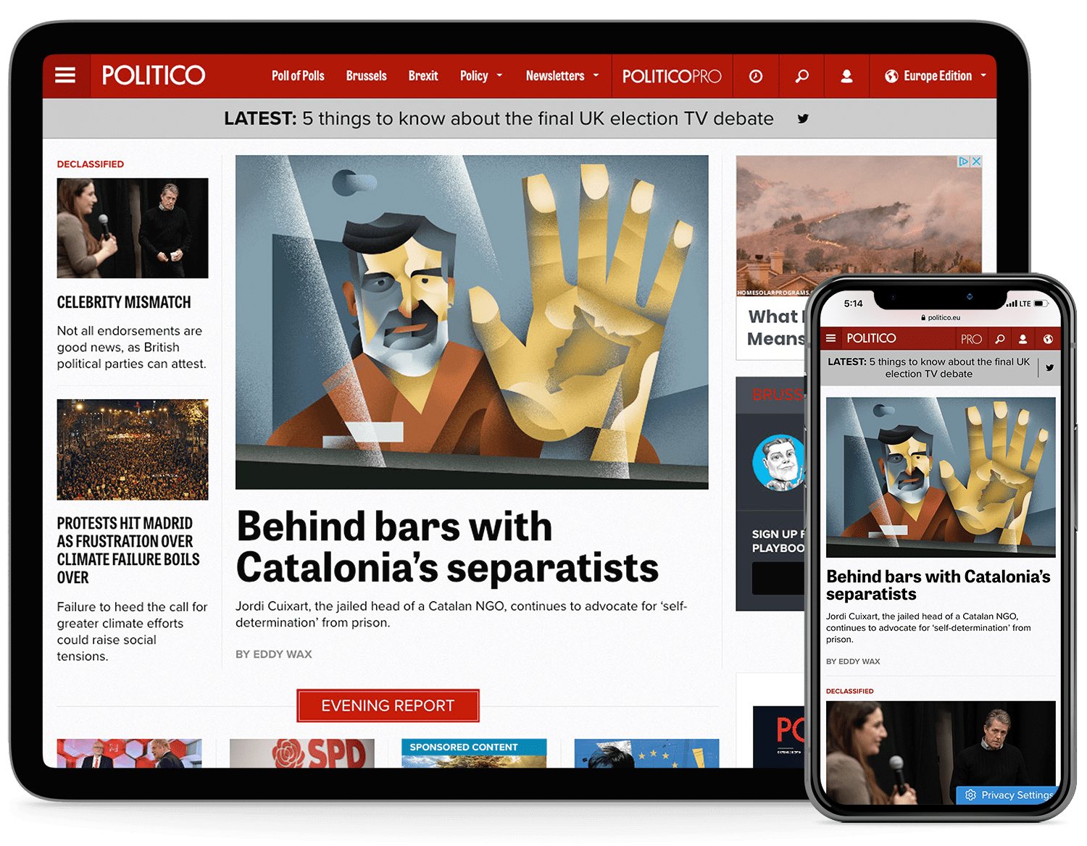Open the search magnifier on the tablet header
This screenshot has height=846, width=1087.
pyautogui.click(x=801, y=76)
